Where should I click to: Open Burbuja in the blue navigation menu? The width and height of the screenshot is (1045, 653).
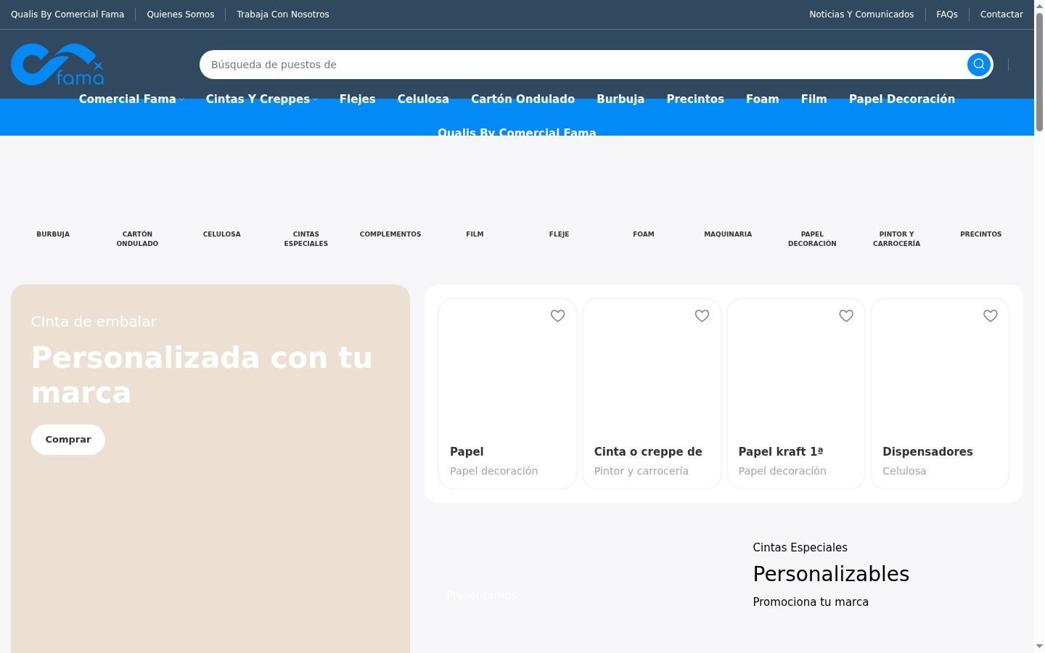click(620, 99)
